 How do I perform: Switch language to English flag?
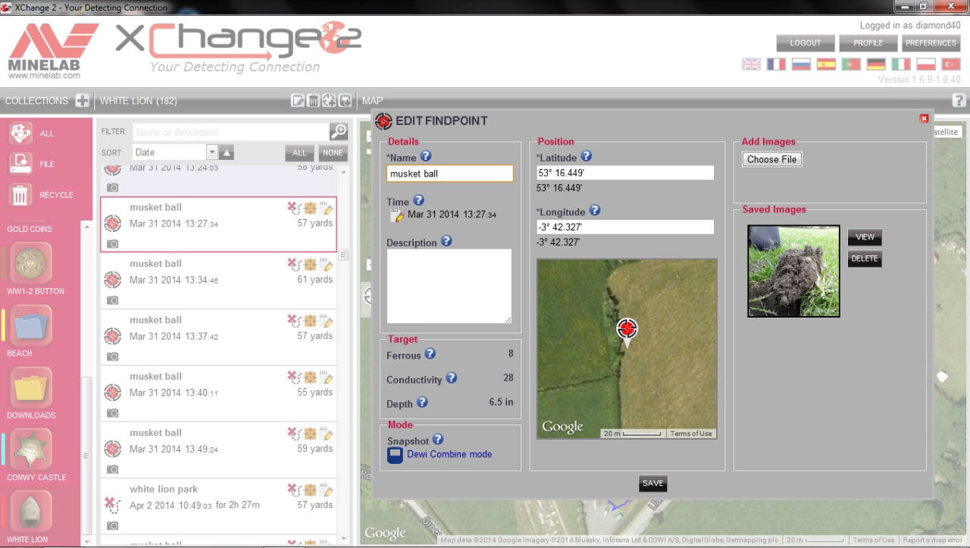coord(751,64)
